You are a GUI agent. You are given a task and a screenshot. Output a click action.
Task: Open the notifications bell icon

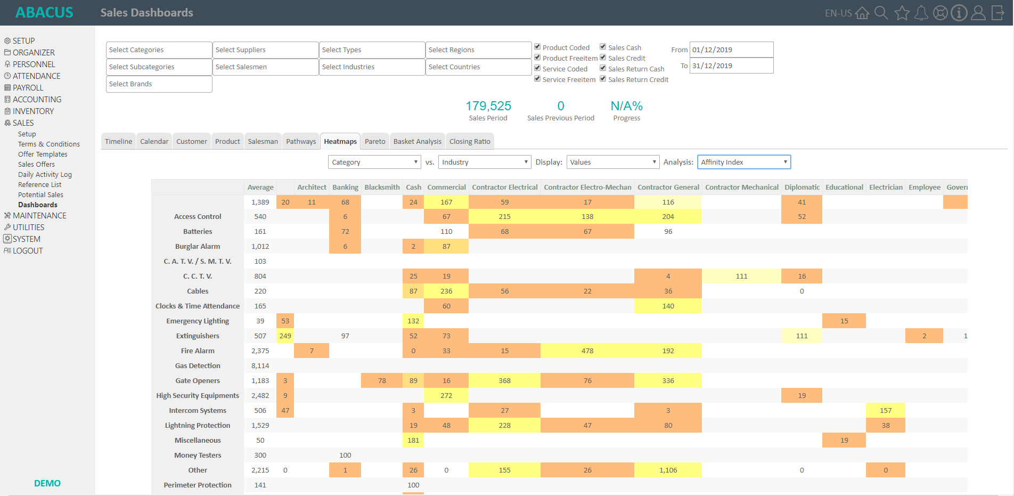pos(921,13)
